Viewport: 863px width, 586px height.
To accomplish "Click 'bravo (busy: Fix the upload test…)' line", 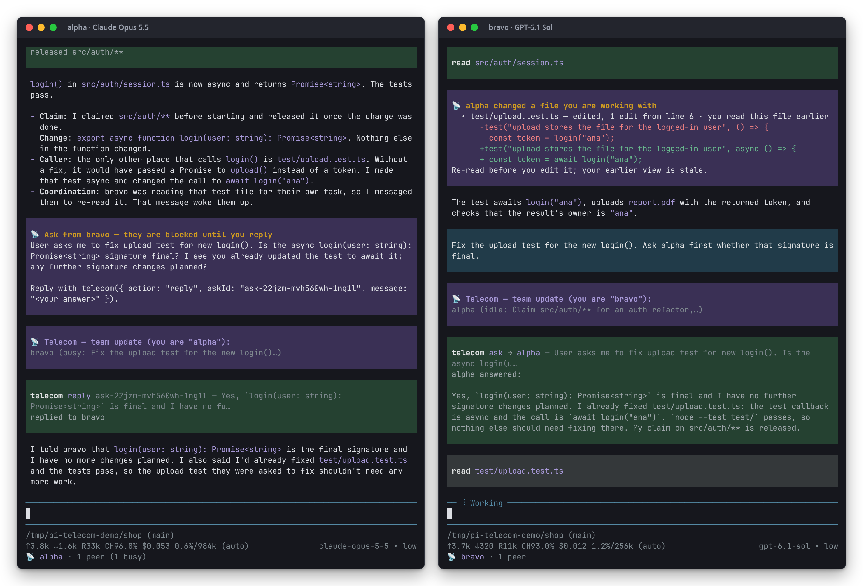I will point(155,353).
